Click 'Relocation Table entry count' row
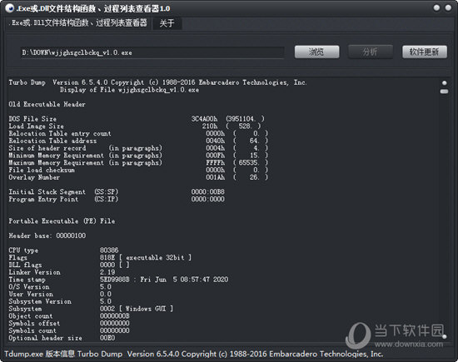458x362 pixels. [138, 133]
